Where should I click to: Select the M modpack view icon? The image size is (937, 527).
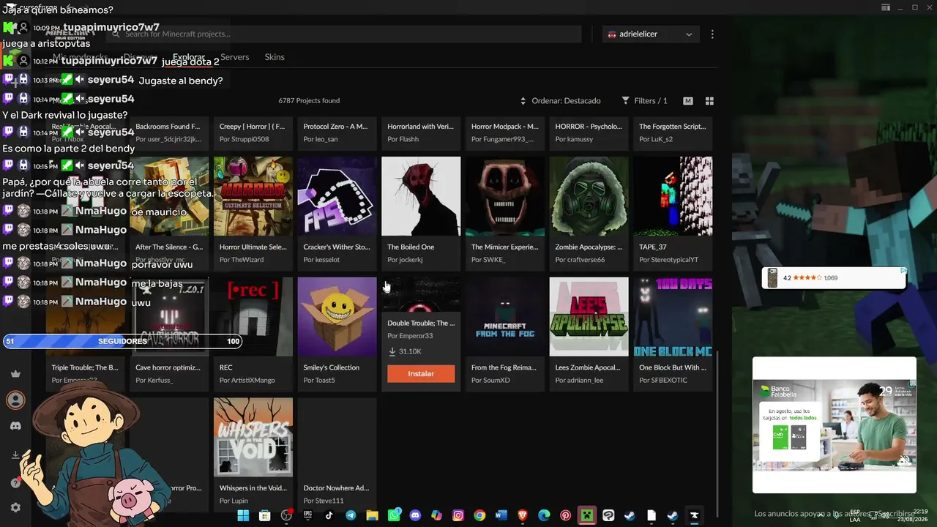click(688, 101)
